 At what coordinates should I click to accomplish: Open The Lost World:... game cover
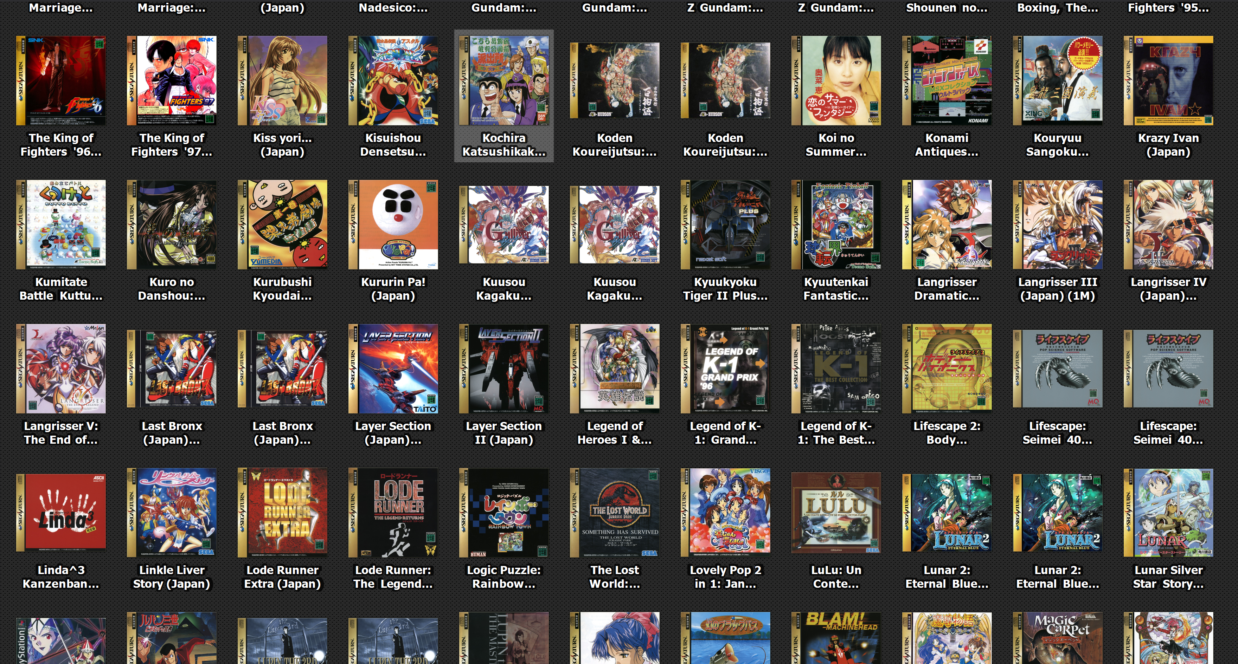(615, 513)
